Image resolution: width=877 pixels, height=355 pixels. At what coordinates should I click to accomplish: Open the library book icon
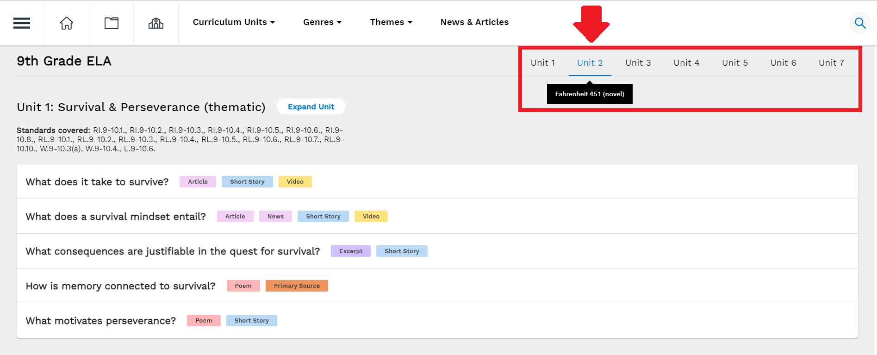click(x=111, y=23)
